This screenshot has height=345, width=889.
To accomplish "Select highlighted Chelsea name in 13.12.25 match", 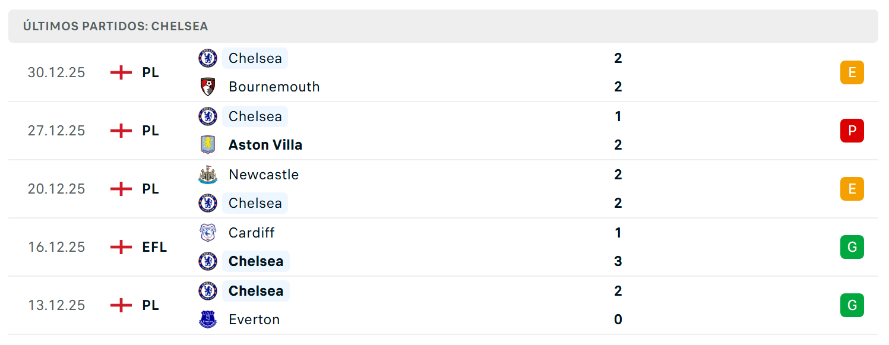I will tap(256, 291).
